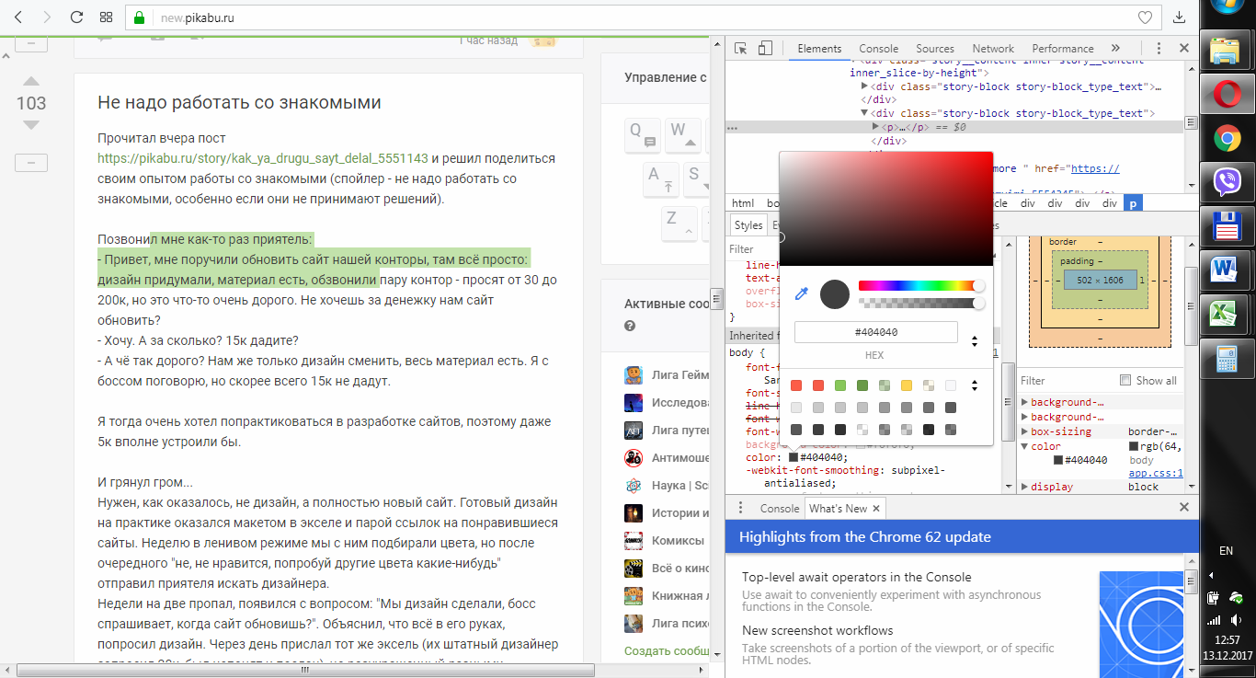This screenshot has width=1256, height=678.
Task: Open the DevTools three-dot options menu
Action: [1157, 49]
